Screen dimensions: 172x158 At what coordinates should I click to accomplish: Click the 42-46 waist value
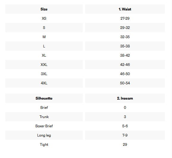tap(125, 64)
